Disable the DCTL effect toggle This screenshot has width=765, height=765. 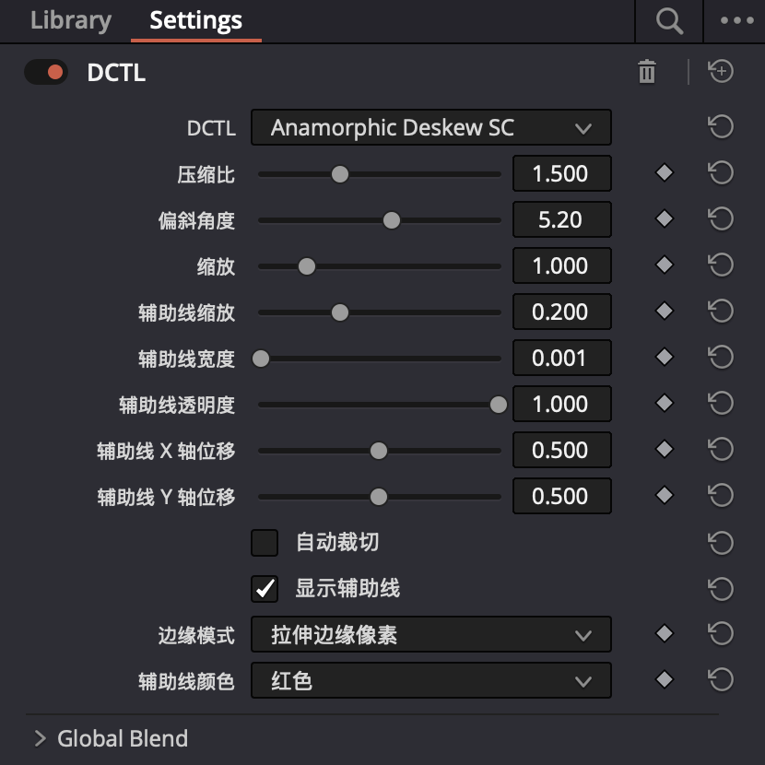pos(44,72)
